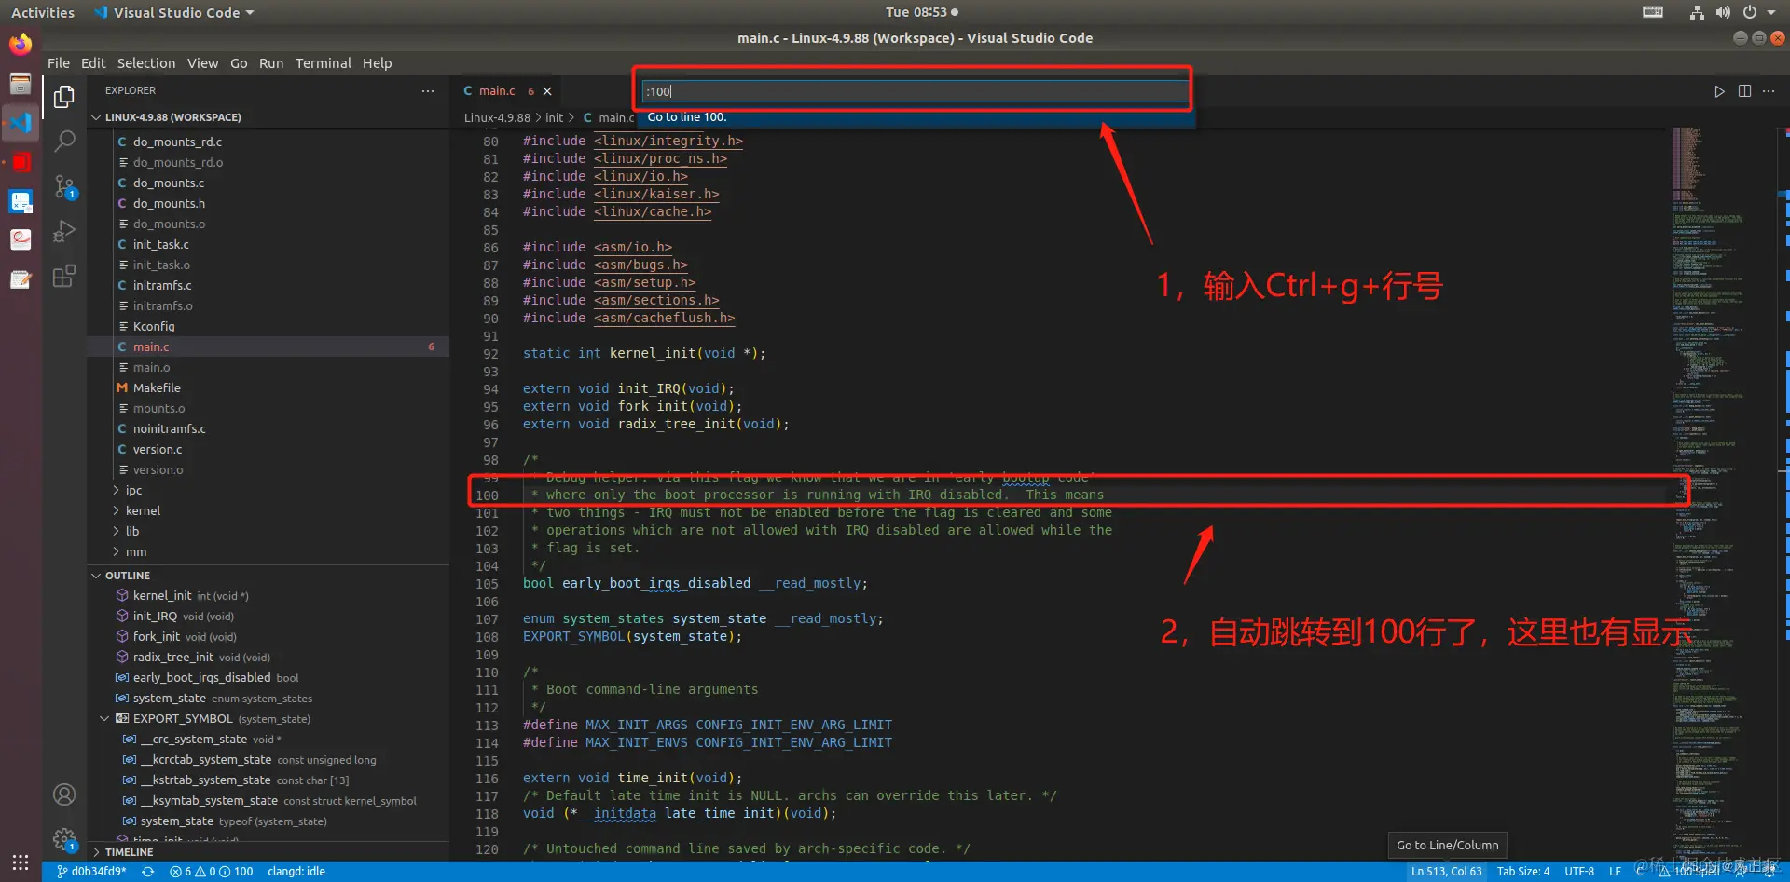Expand the lib folder

click(x=132, y=532)
